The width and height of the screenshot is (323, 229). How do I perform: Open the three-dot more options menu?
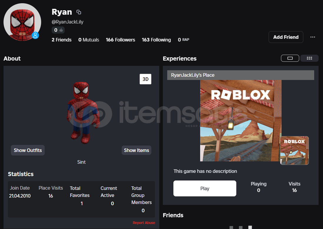pyautogui.click(x=313, y=37)
